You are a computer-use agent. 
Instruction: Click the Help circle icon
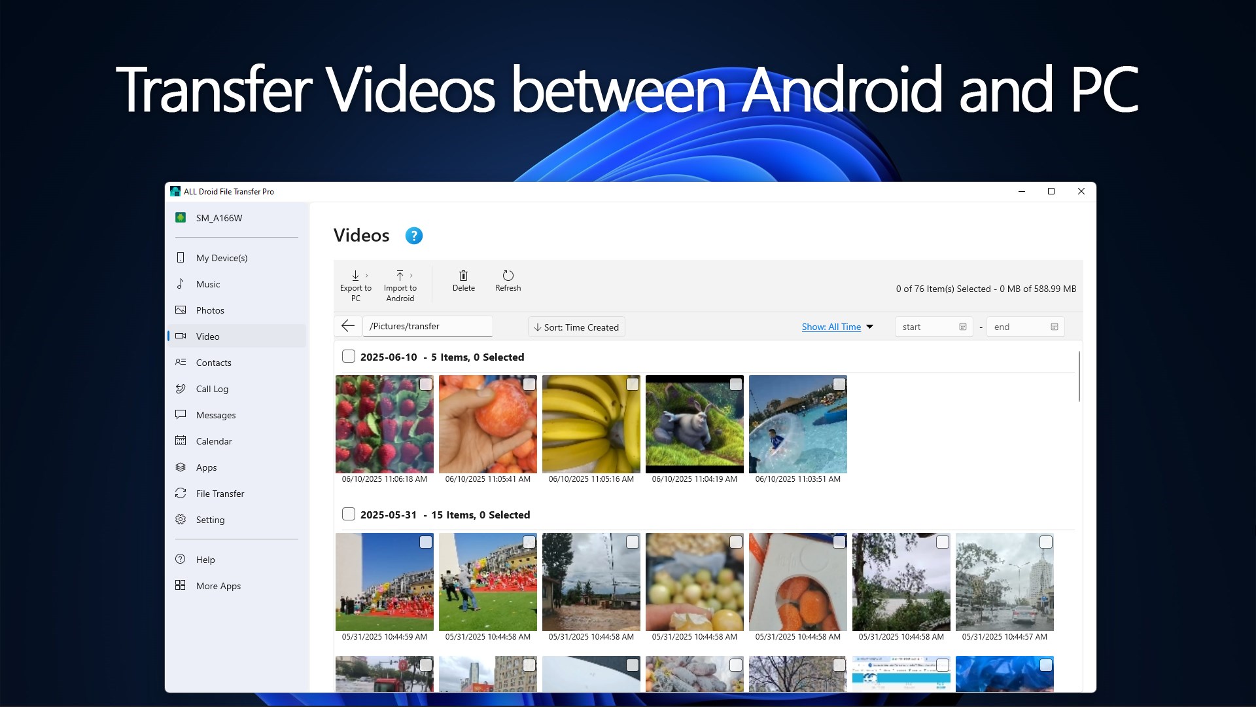(181, 559)
